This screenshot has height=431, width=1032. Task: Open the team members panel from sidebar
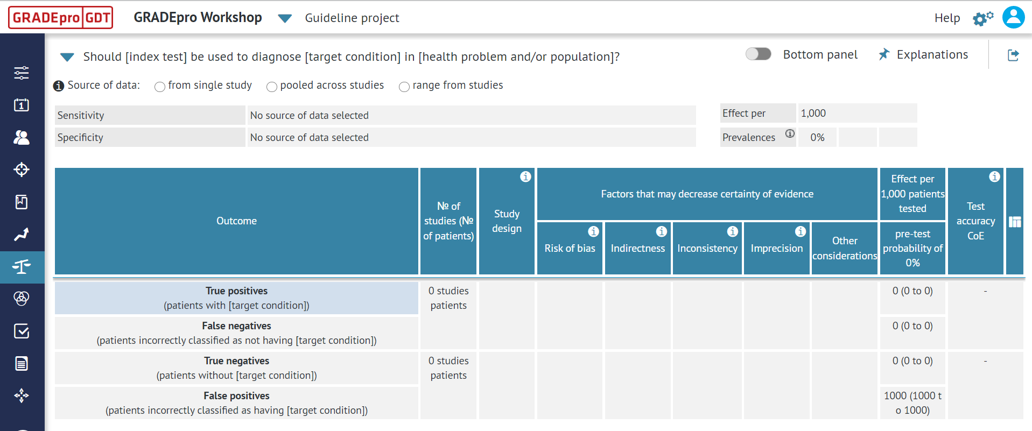click(22, 138)
